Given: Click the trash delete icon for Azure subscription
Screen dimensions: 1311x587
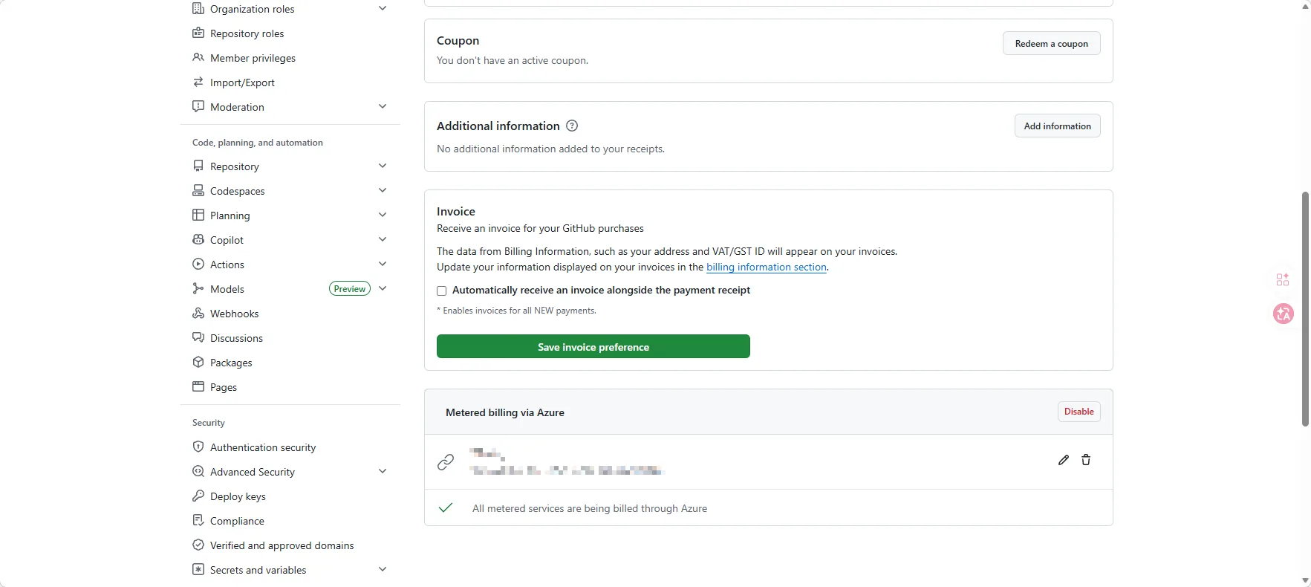Looking at the screenshot, I should [x=1086, y=460].
